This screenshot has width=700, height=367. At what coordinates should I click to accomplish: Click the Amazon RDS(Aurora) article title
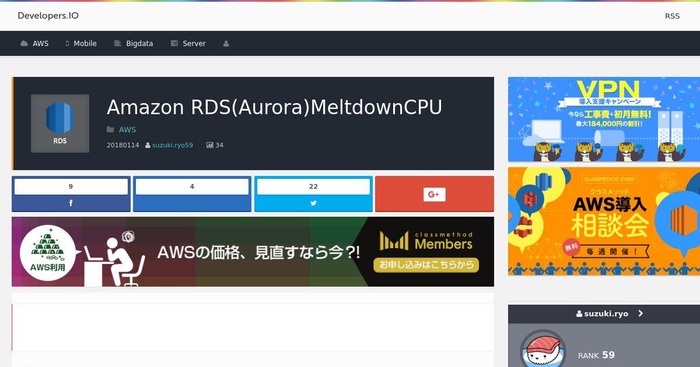pyautogui.click(x=274, y=107)
